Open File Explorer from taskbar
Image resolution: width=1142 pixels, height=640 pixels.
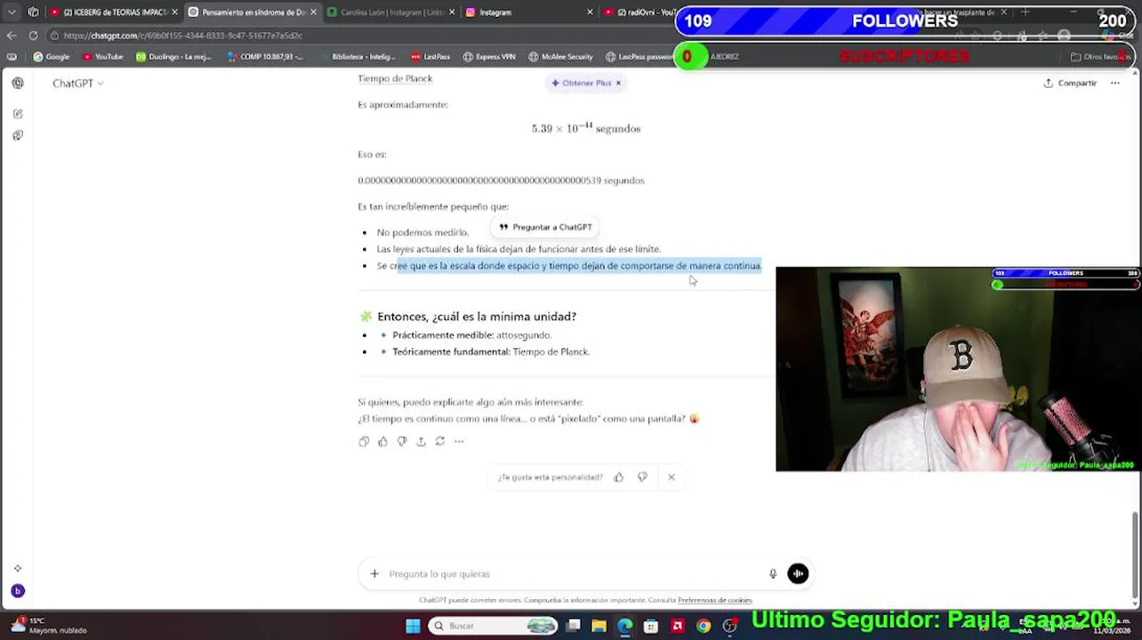(x=599, y=627)
